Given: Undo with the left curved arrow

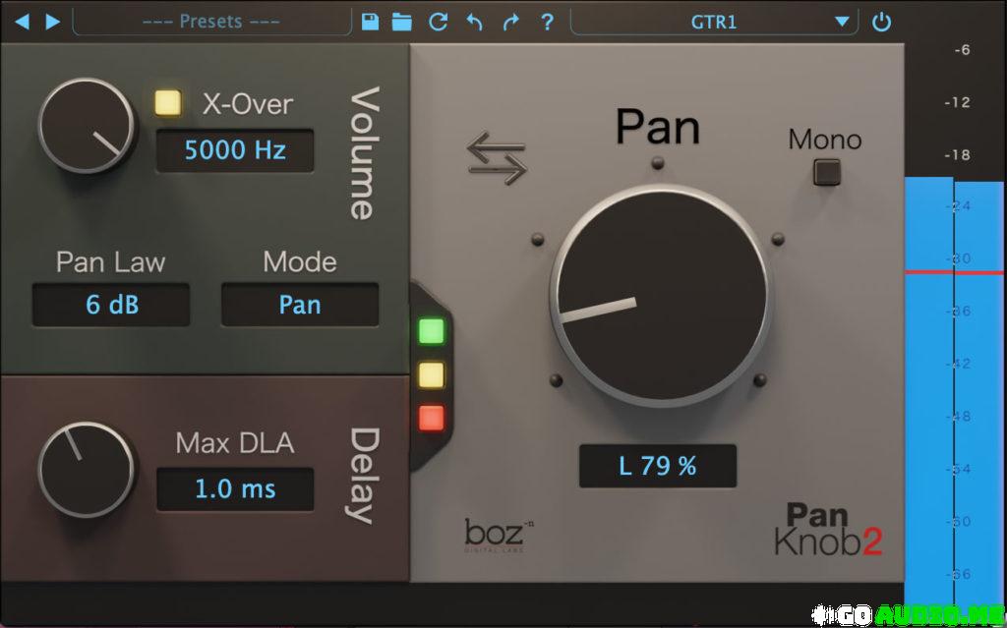Looking at the screenshot, I should pos(474,22).
